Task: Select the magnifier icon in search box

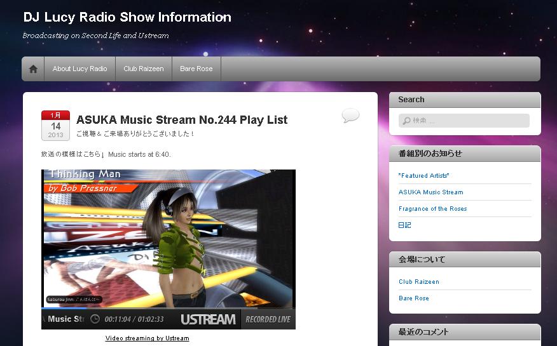Action: [x=406, y=121]
